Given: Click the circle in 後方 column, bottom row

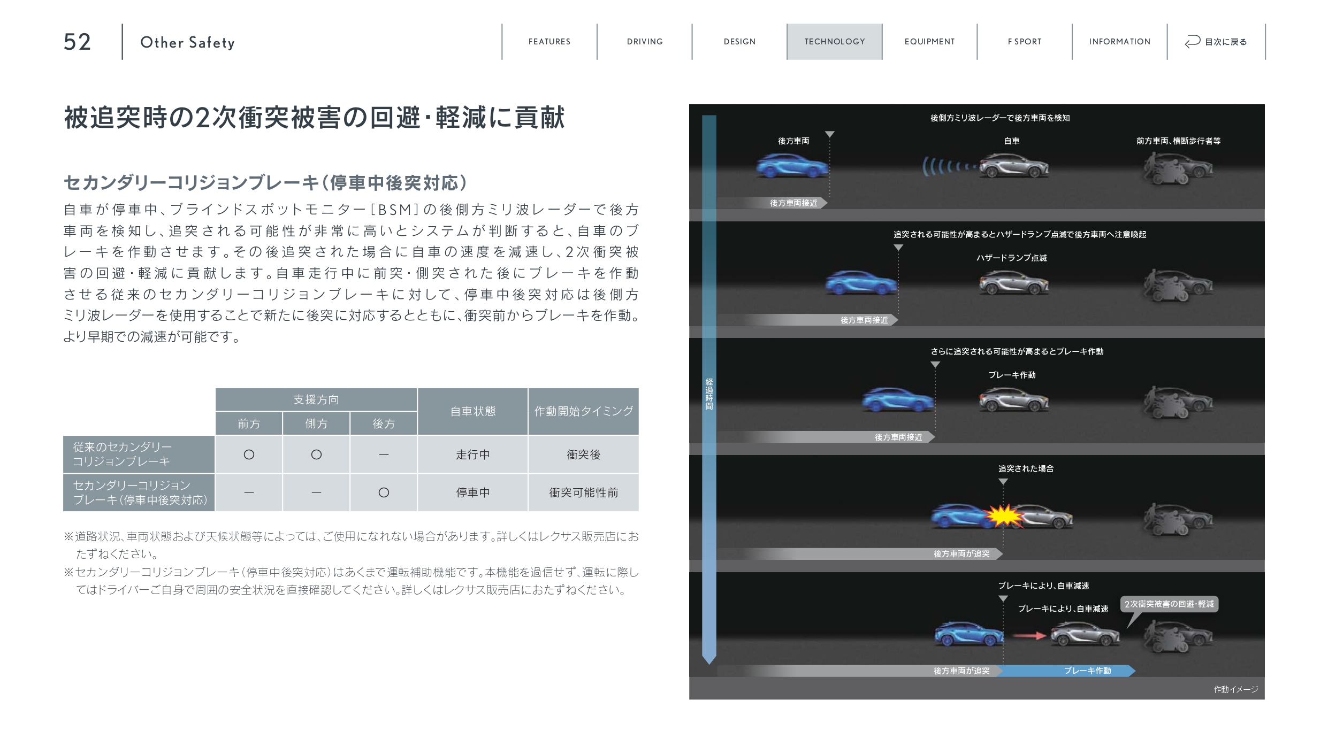Looking at the screenshot, I should 384,492.
